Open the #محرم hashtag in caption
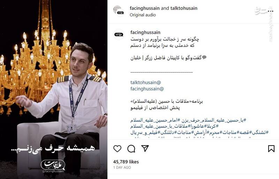 click(x=216, y=133)
